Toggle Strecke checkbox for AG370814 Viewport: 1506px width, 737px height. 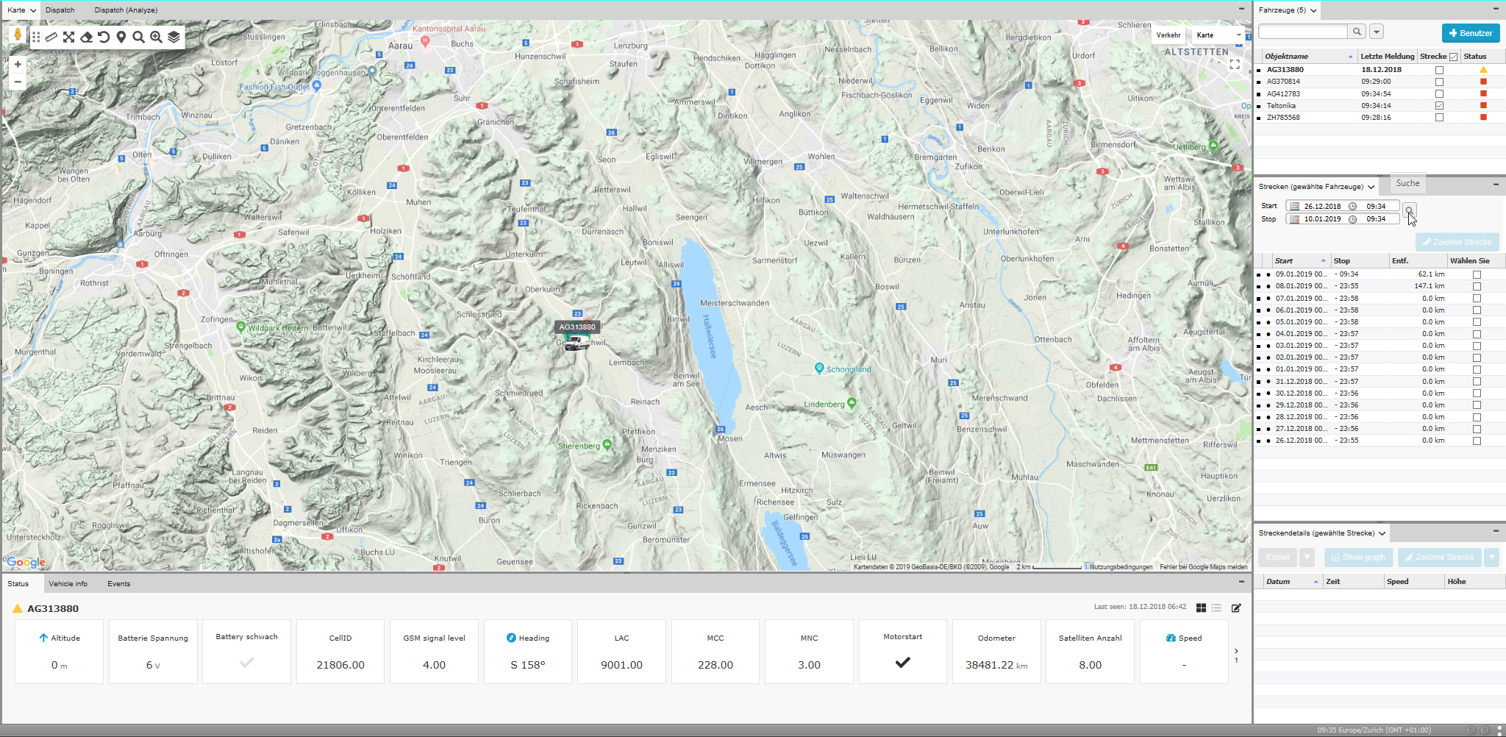1439,82
